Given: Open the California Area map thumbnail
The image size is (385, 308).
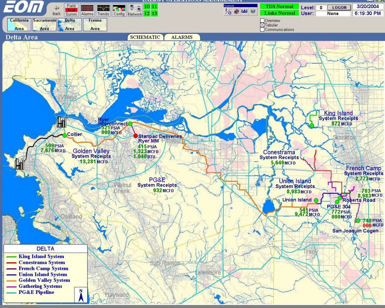Looking at the screenshot, I should (19, 24).
